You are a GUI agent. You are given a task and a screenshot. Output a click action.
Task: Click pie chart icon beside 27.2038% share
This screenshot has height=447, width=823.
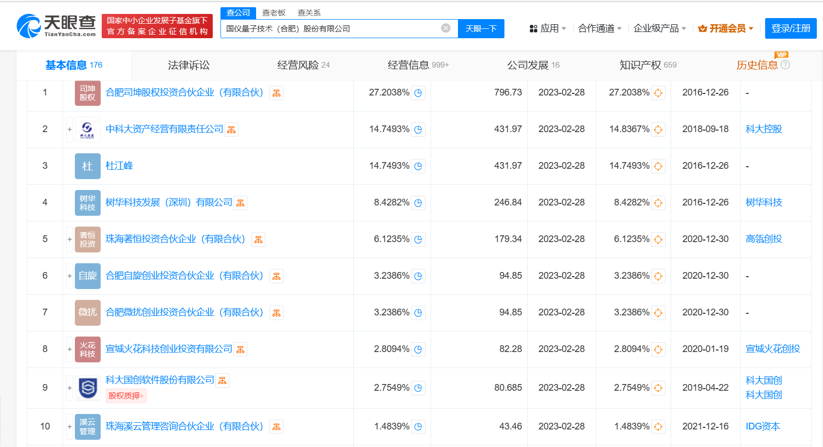(418, 93)
